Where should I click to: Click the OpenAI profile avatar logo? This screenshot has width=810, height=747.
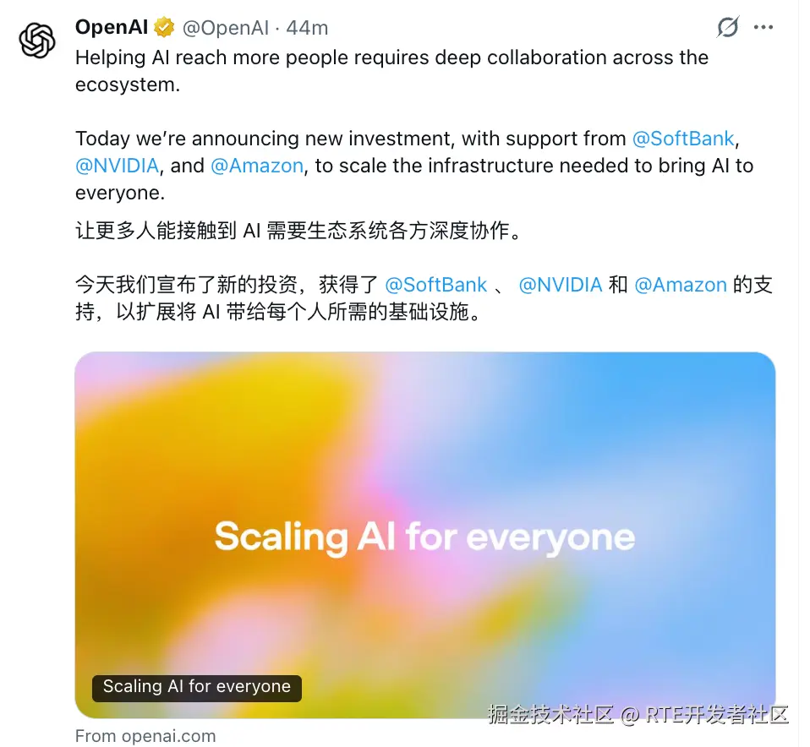(37, 41)
